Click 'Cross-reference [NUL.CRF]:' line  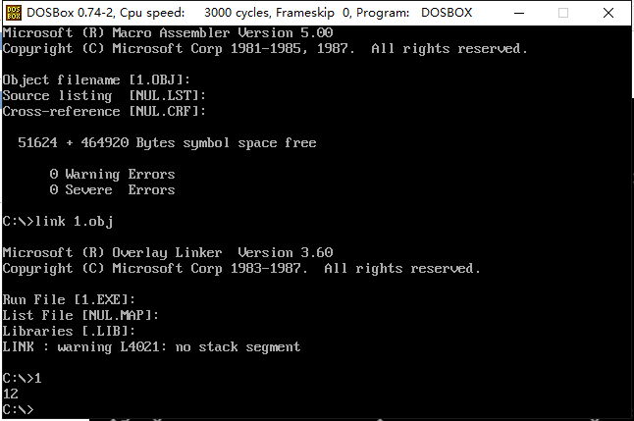pos(104,111)
